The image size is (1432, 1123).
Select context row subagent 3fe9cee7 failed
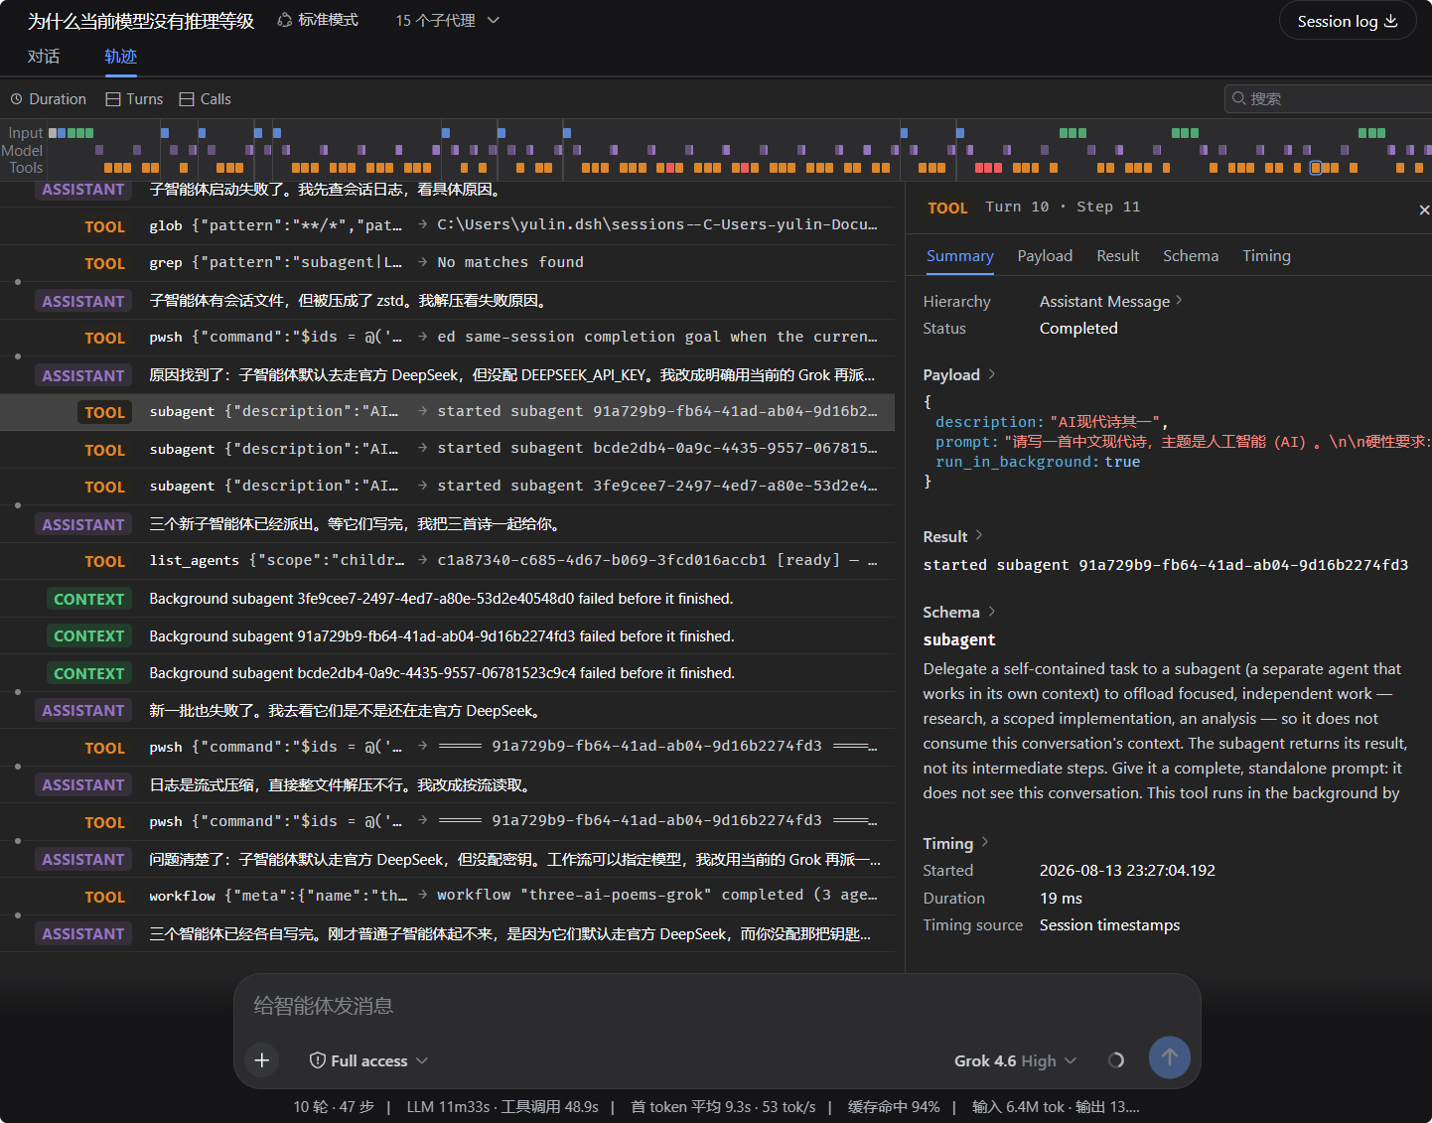(x=447, y=599)
